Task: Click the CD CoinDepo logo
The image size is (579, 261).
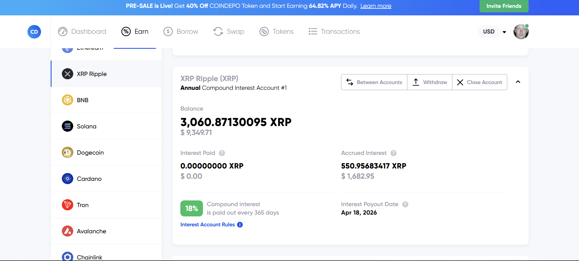Action: pyautogui.click(x=34, y=32)
